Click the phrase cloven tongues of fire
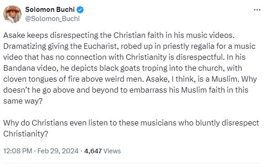This screenshot has width=268, height=167. point(41,79)
